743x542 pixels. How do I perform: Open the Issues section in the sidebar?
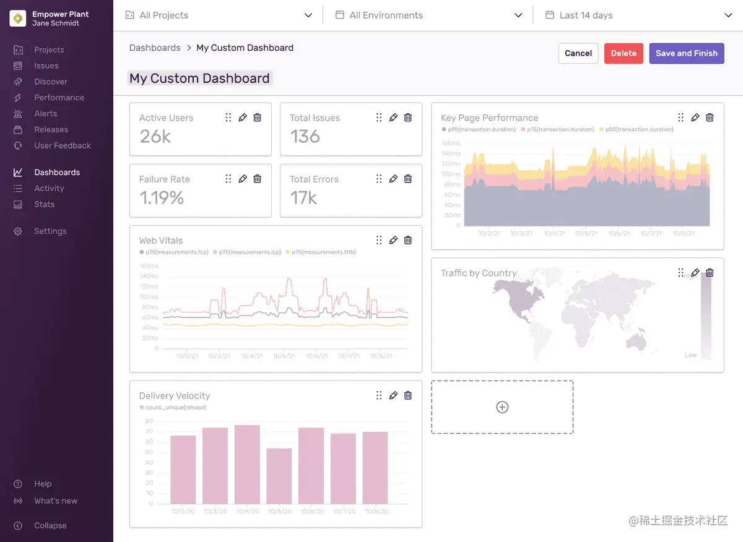(x=44, y=65)
